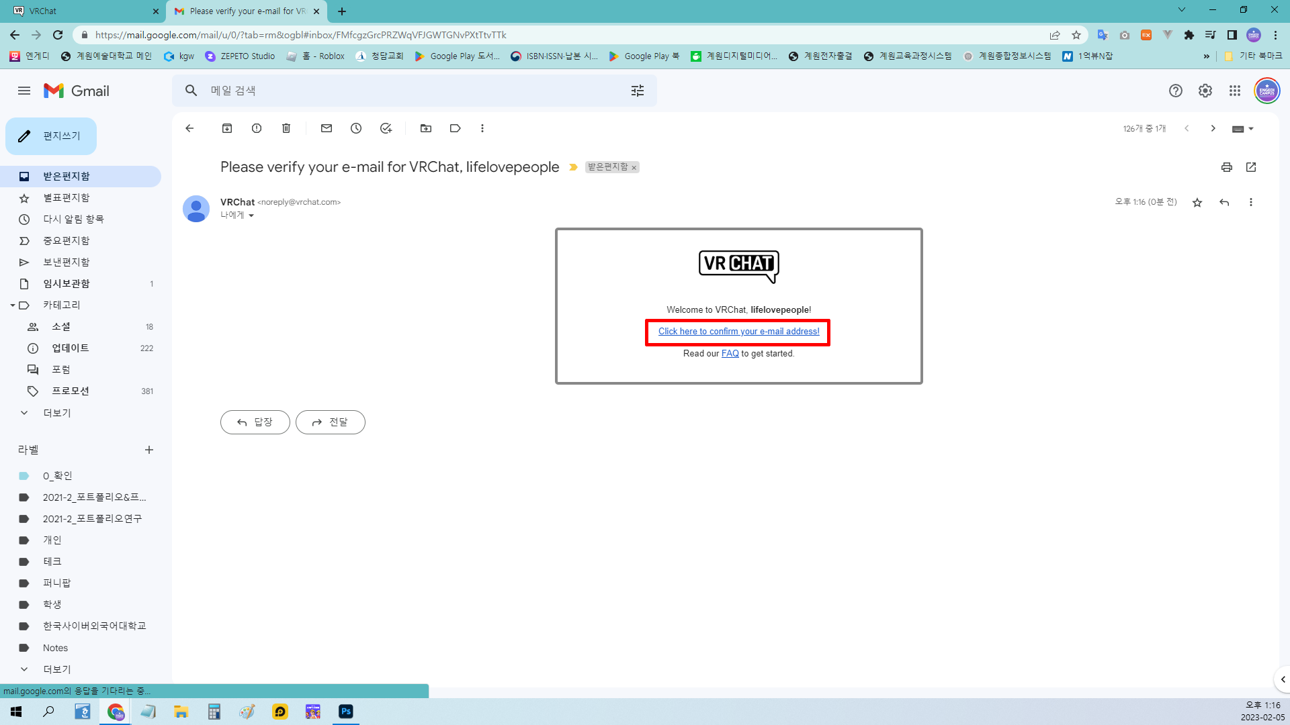Snooze this email with clock icon

click(x=356, y=128)
